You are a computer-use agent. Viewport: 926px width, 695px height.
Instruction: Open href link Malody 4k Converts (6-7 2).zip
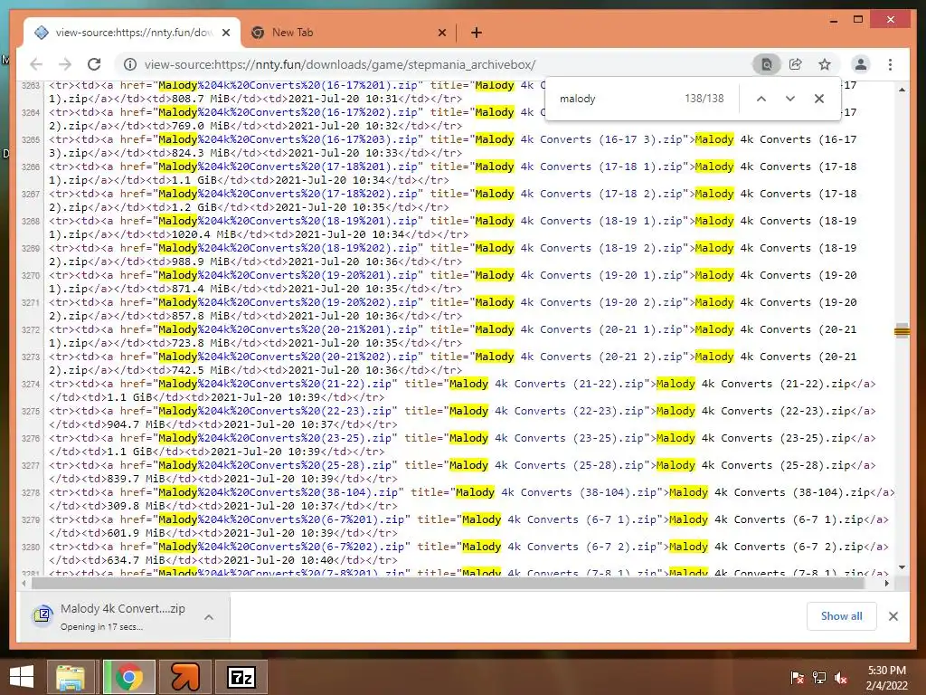pyautogui.click(x=281, y=547)
